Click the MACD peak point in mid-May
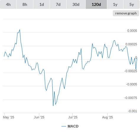The image size is (140, 134). (20, 29)
